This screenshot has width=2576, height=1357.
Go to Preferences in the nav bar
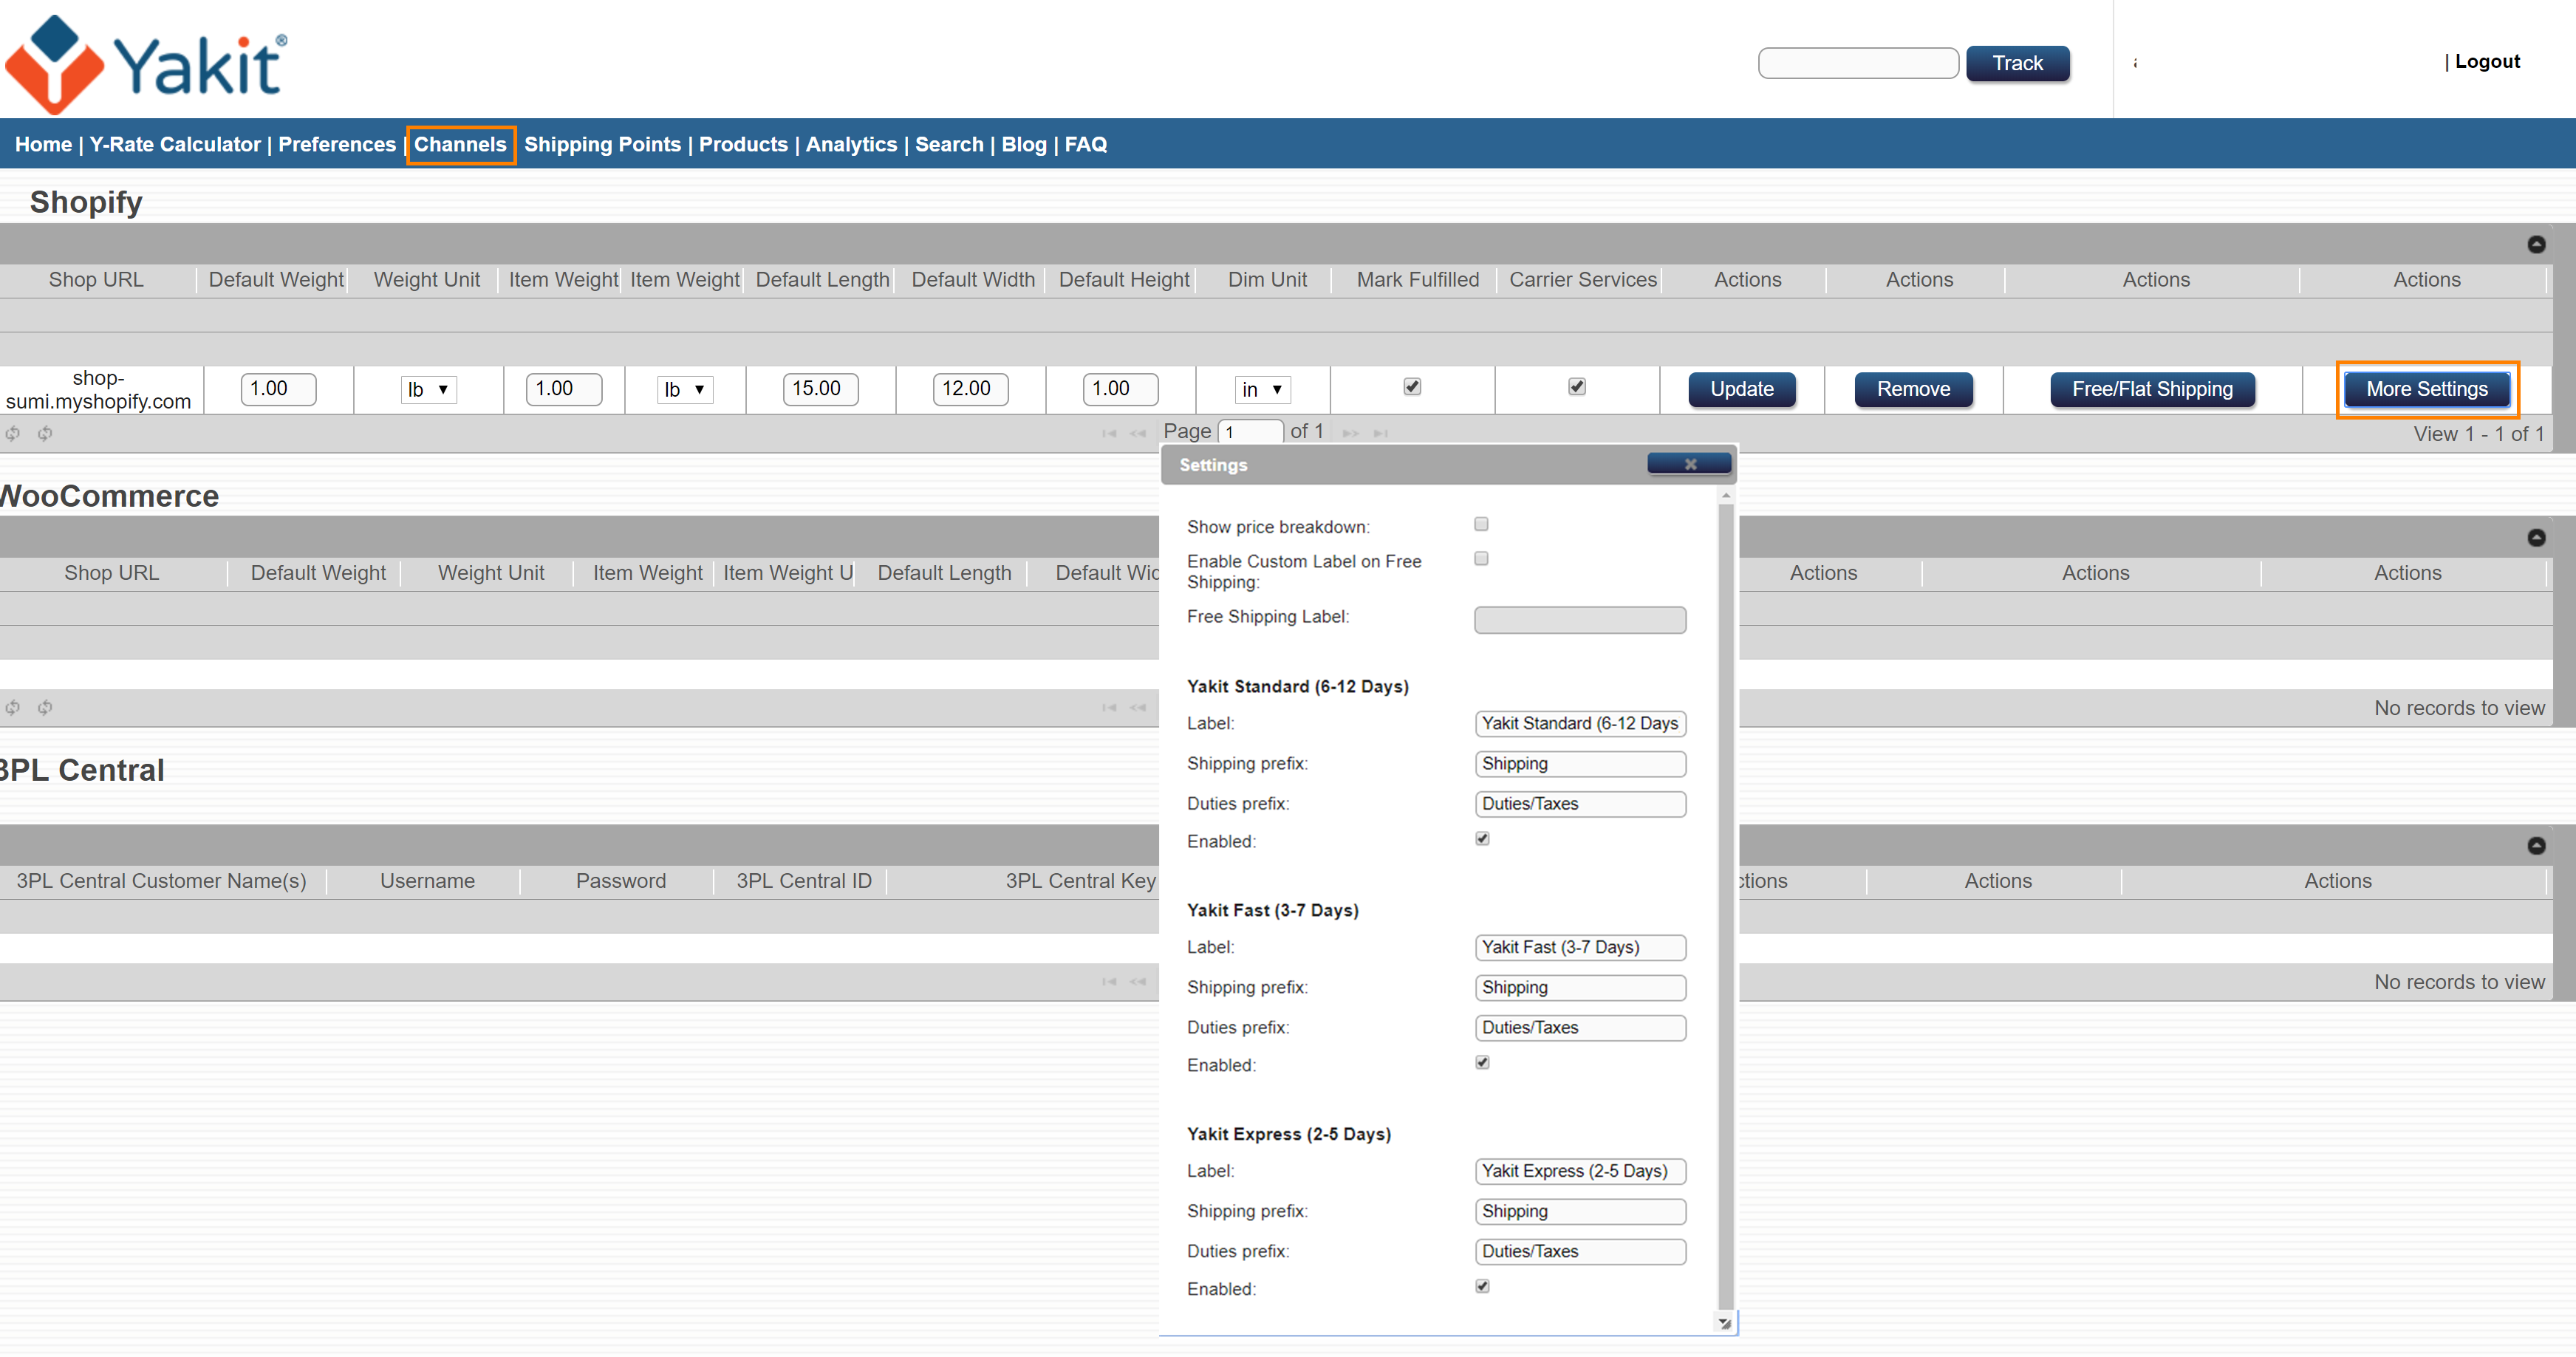pyautogui.click(x=337, y=145)
